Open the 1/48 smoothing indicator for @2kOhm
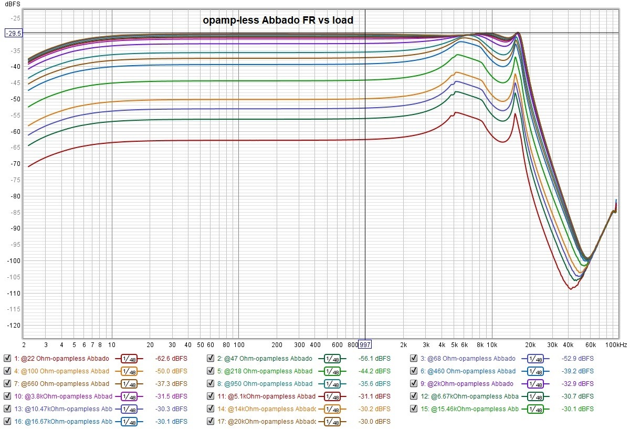The image size is (630, 429). coord(535,384)
